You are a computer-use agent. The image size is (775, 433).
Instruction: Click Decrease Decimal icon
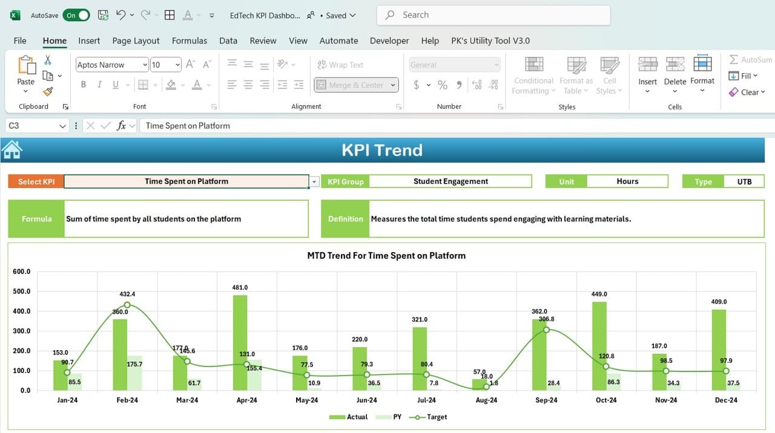tap(494, 85)
